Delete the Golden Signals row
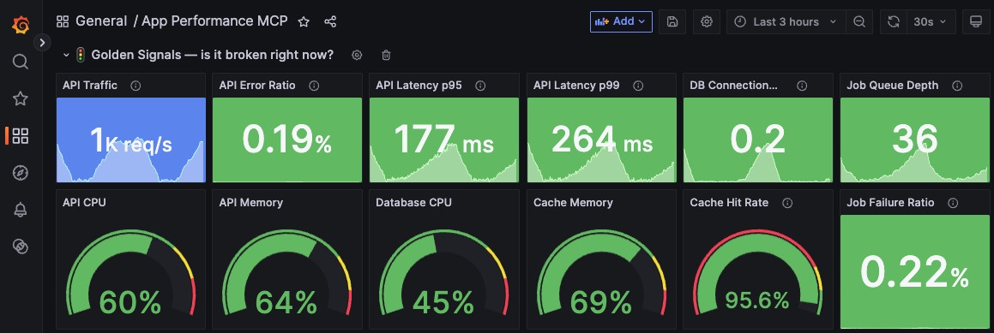Viewport: 994px width, 333px height. [x=386, y=55]
